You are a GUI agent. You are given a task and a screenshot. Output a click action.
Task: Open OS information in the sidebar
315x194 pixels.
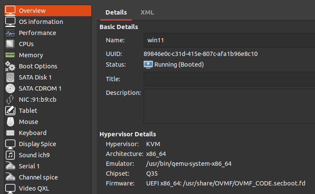point(41,21)
